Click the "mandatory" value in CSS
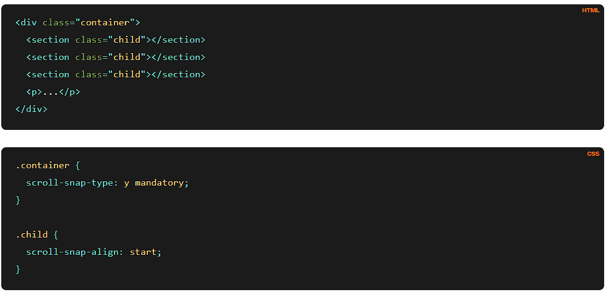The image size is (606, 292). 160,183
